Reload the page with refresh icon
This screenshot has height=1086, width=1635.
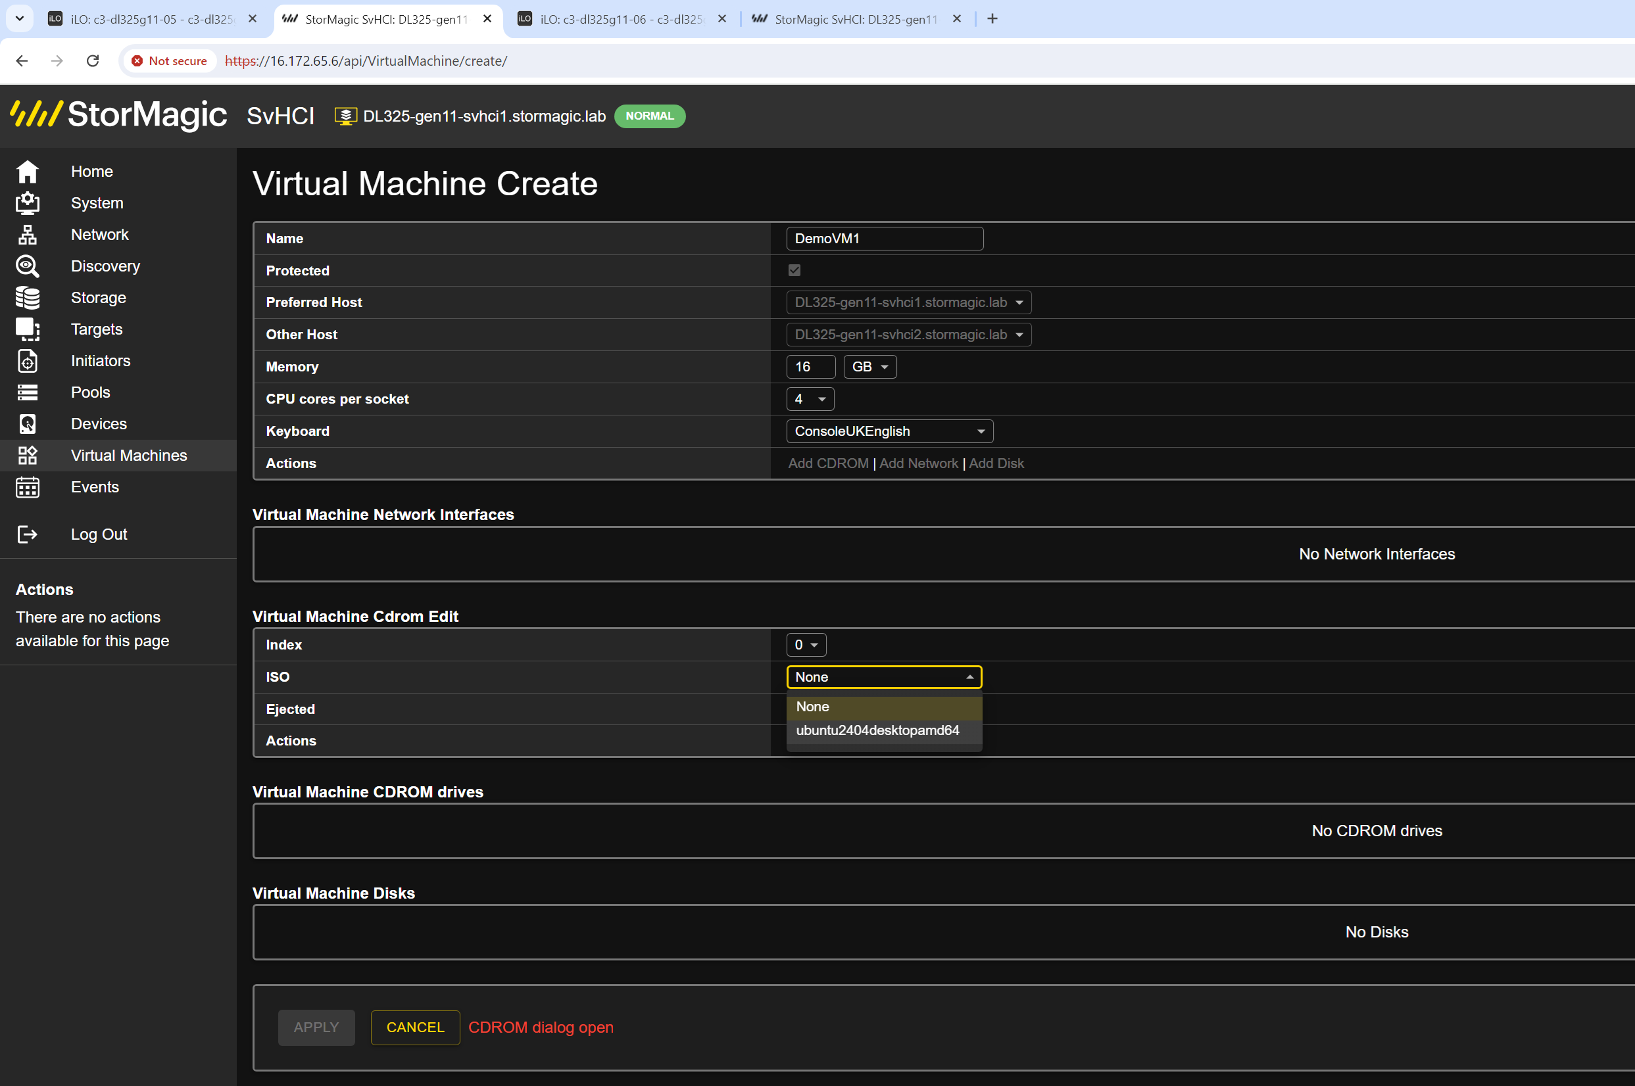point(93,61)
